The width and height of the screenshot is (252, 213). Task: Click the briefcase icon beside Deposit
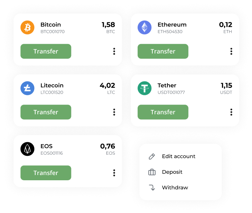coord(152,172)
